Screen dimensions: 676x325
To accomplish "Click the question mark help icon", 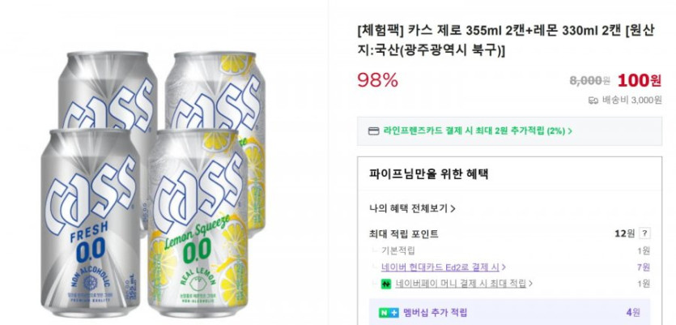I will 644,233.
